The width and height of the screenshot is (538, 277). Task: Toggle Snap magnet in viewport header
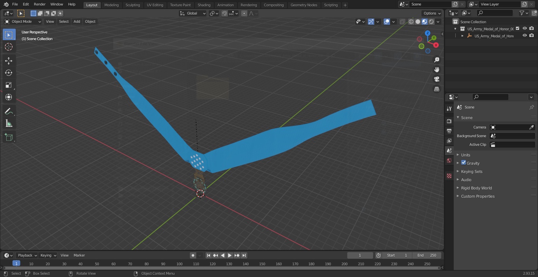pyautogui.click(x=224, y=13)
